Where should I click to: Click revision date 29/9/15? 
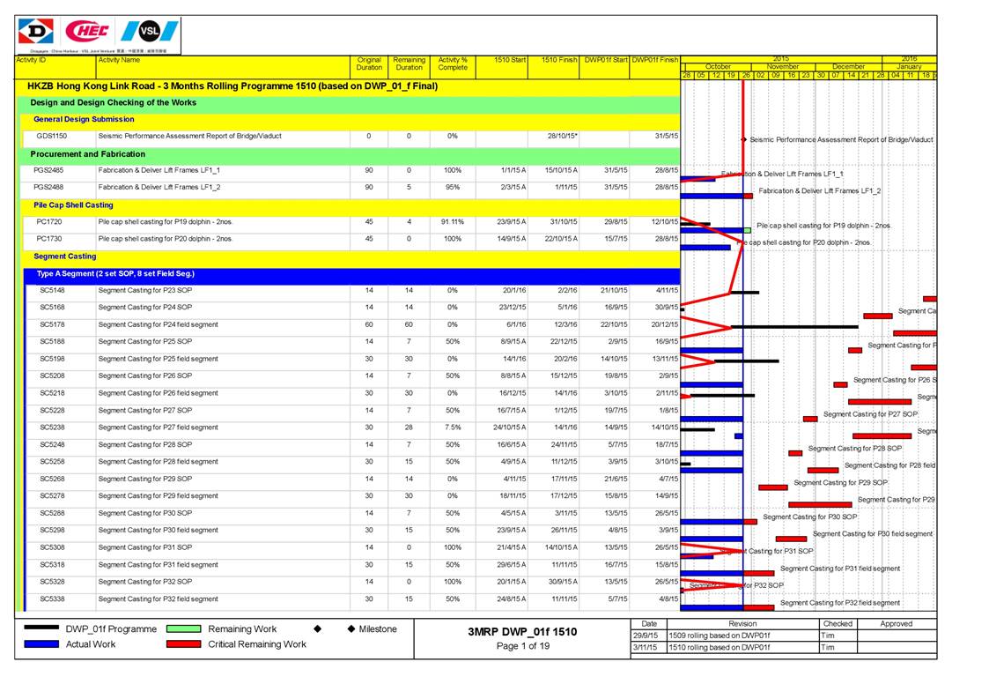click(x=646, y=636)
